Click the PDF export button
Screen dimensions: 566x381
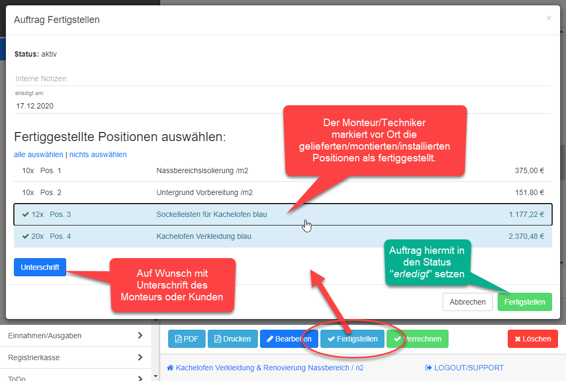click(186, 339)
